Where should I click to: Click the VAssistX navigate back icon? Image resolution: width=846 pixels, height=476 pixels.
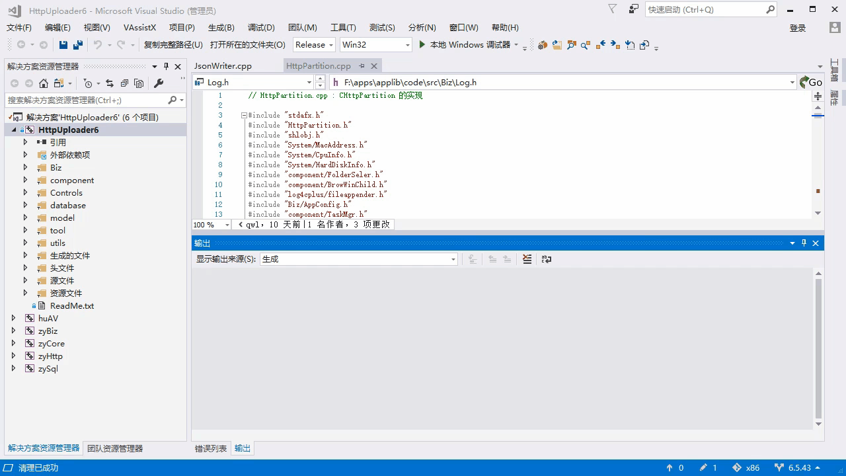[x=601, y=45]
